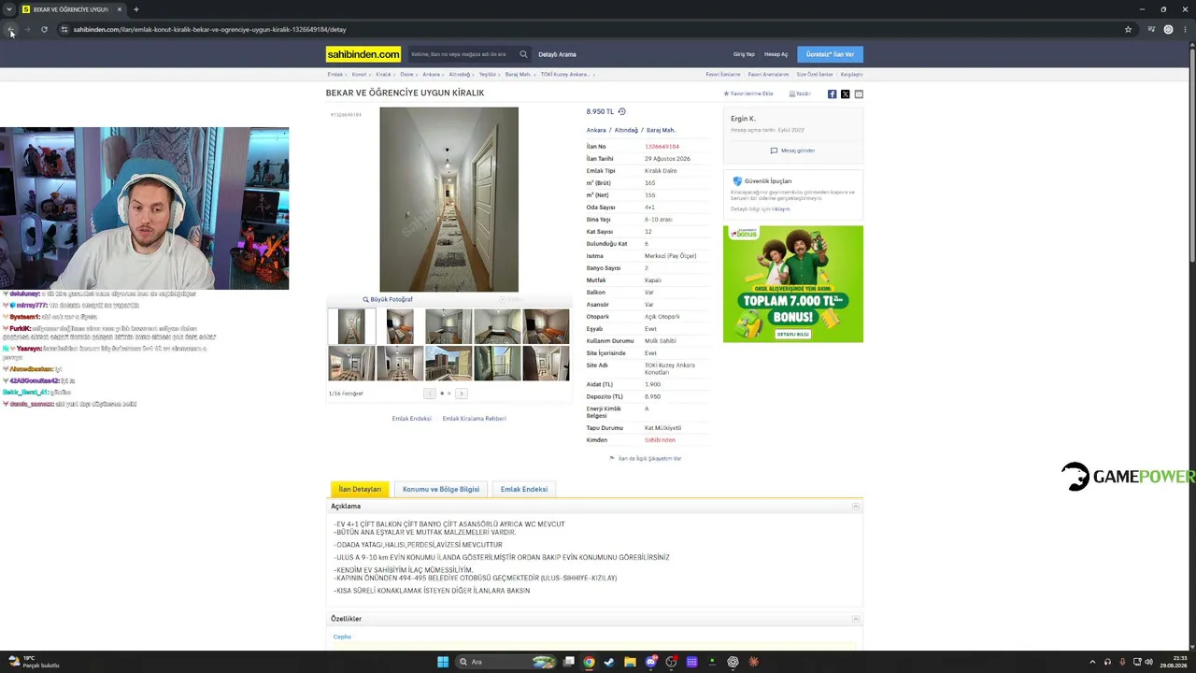Select the balcony view thumbnail with buildings
This screenshot has height=673, width=1196.
(448, 363)
